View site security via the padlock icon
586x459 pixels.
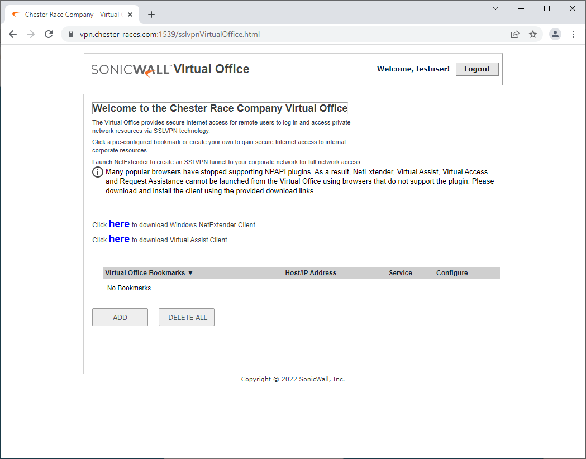coord(71,34)
